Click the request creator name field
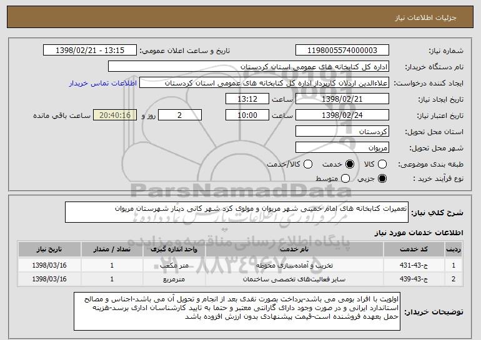This screenshot has width=481, height=340. coord(264,83)
